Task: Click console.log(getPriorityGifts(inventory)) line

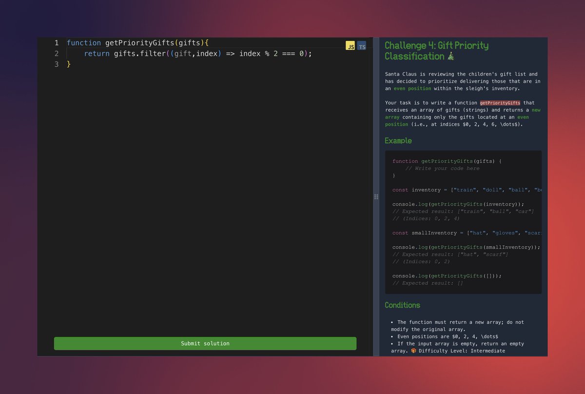Action: [458, 204]
